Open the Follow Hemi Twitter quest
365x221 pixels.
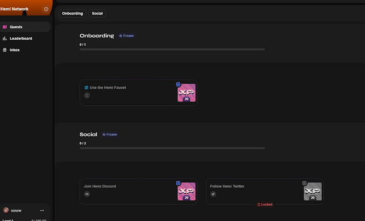[x=265, y=191]
